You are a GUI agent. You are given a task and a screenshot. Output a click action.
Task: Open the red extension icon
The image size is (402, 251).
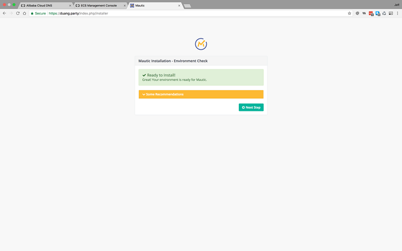coord(371,14)
